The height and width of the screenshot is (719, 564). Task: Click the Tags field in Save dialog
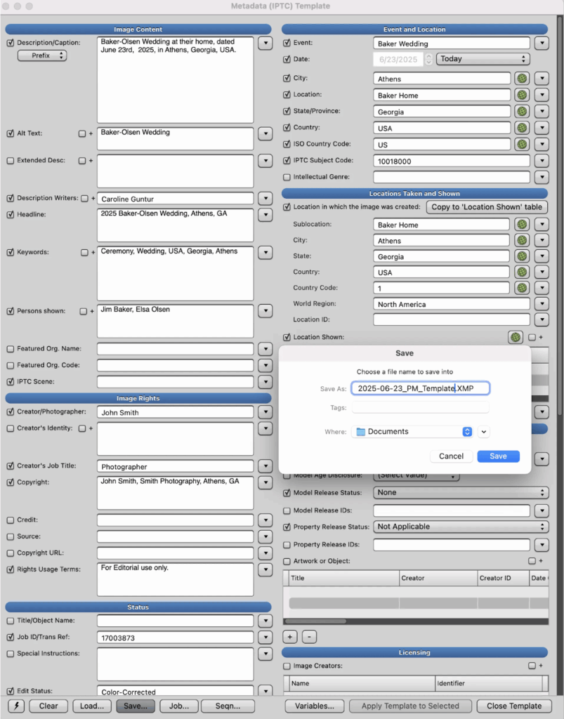pyautogui.click(x=421, y=407)
